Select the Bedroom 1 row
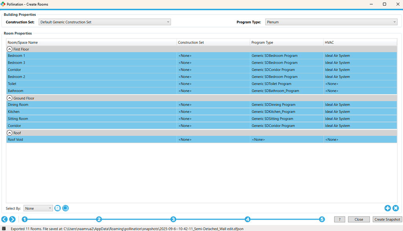403x231 pixels. [x=79, y=55]
